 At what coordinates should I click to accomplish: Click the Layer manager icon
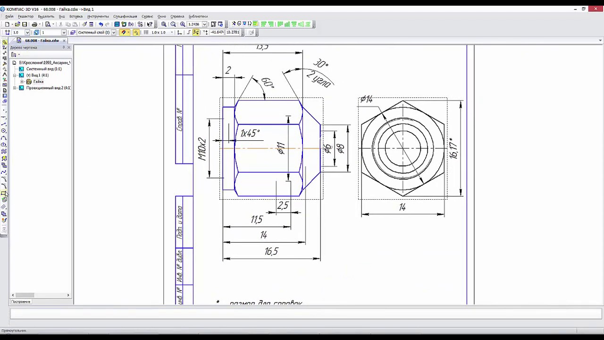[x=73, y=33]
